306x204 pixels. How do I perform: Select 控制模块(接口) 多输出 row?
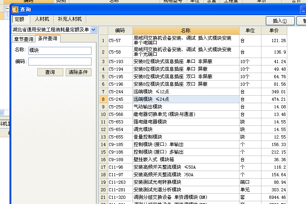(x=193, y=152)
